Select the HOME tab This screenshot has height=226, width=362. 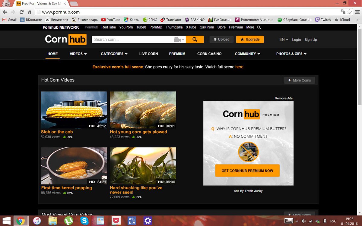coord(52,54)
